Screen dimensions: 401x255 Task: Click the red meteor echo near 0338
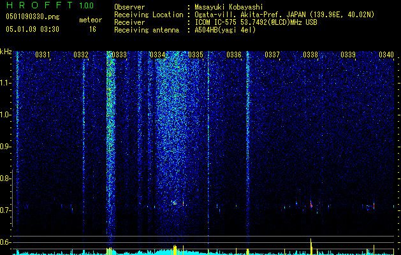pyautogui.click(x=311, y=205)
